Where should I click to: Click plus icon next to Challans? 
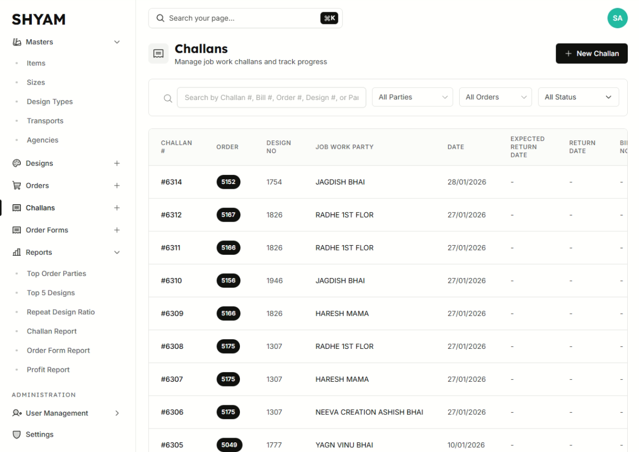point(117,208)
